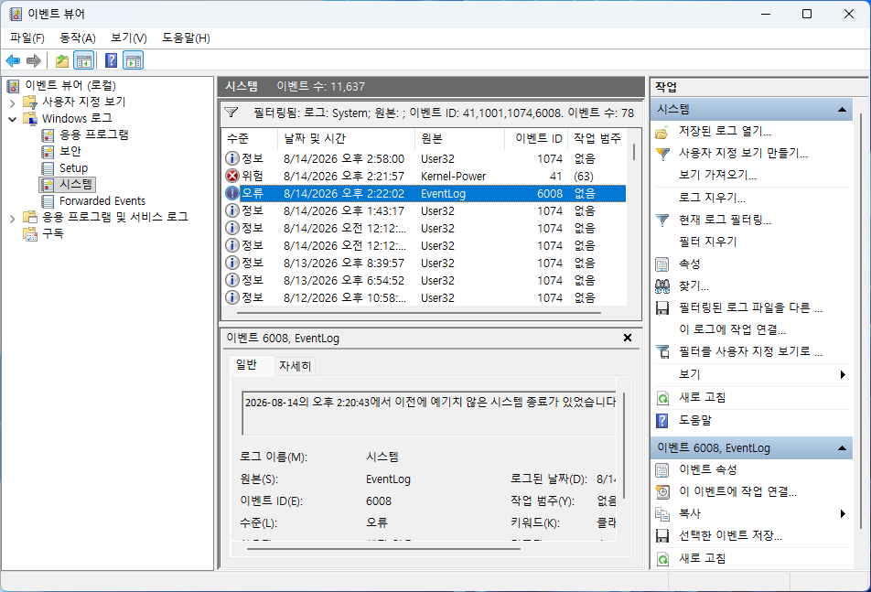Screen dimensions: 871x592
Task: Click 로그 지우기... action
Action: point(712,198)
